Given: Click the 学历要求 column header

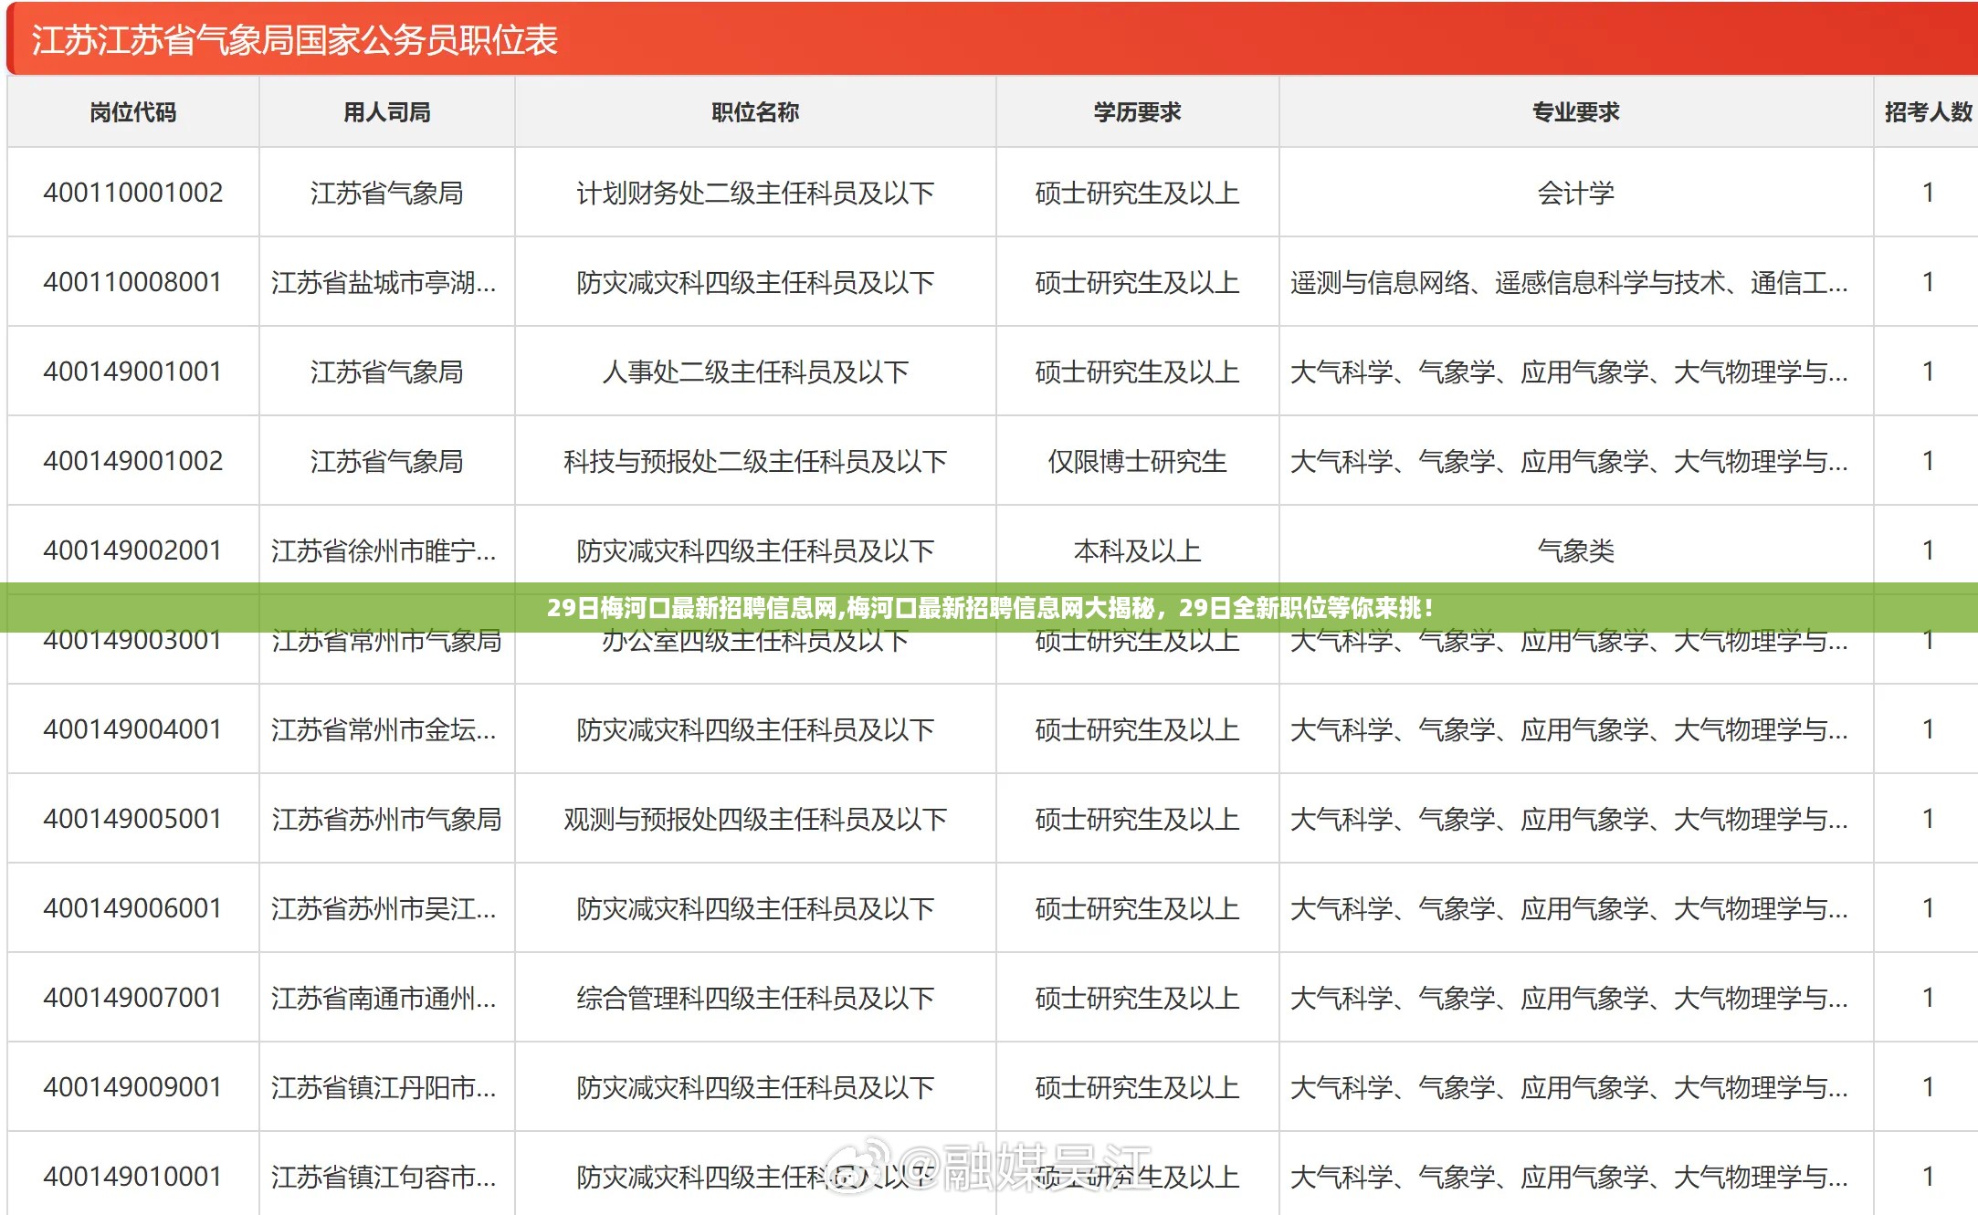Looking at the screenshot, I should coord(1137,112).
